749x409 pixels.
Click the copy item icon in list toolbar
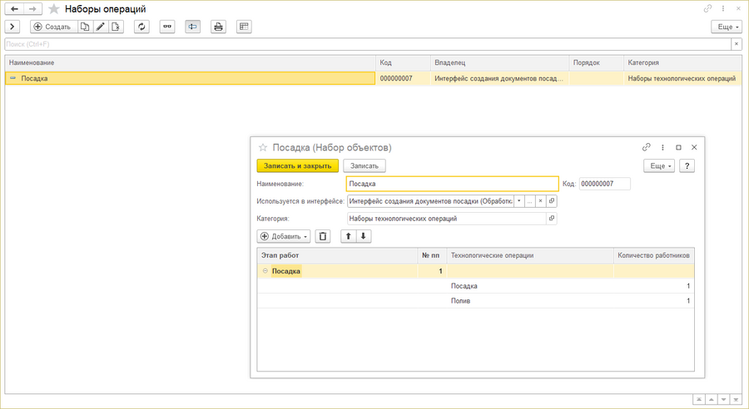[85, 27]
